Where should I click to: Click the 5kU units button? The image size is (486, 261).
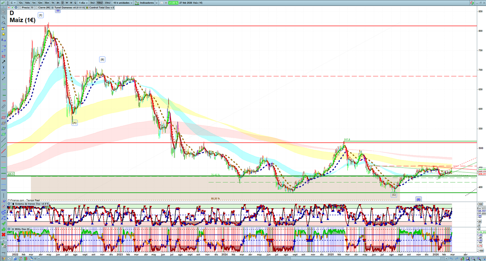click(92, 3)
